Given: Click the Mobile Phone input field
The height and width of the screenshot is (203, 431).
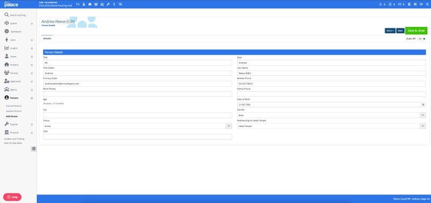Looking at the screenshot, I should [331, 84].
